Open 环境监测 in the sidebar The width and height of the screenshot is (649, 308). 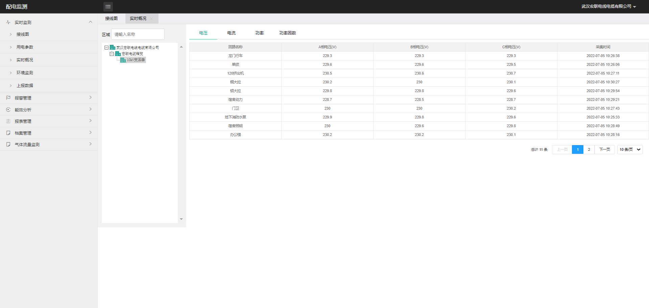[25, 73]
